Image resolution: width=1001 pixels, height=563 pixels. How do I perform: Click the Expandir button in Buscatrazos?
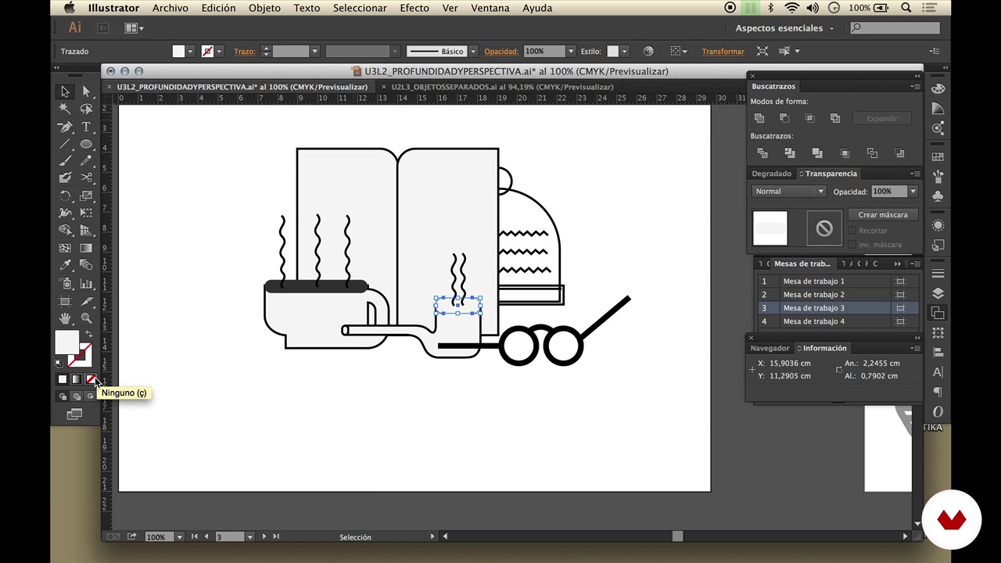[x=881, y=119]
